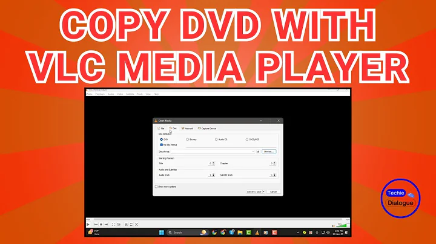This screenshot has height=244, width=436.
Task: Click the VLC seek bar
Action: tap(218, 220)
